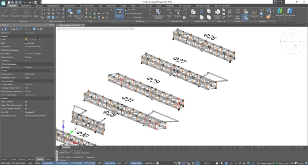Open the Слои layers manager
Image resolution: width=308 pixels, height=165 pixels.
tap(70, 13)
